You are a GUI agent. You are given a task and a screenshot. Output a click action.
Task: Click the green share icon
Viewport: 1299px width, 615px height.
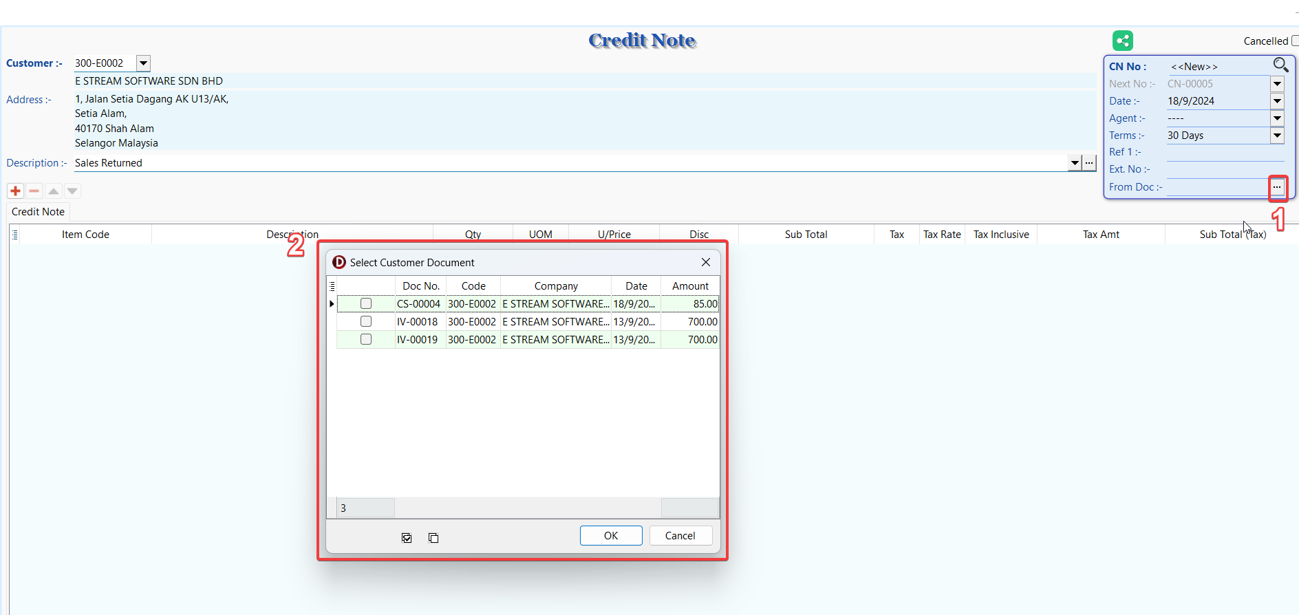(1122, 41)
